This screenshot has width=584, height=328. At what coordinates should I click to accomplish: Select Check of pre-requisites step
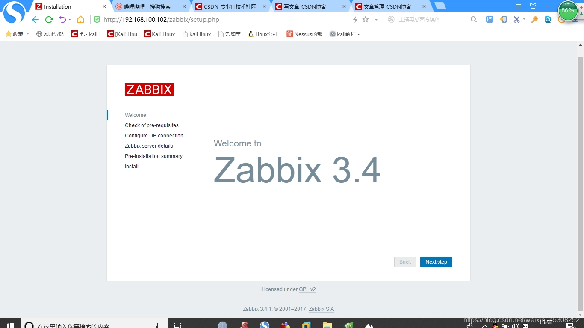pyautogui.click(x=152, y=125)
